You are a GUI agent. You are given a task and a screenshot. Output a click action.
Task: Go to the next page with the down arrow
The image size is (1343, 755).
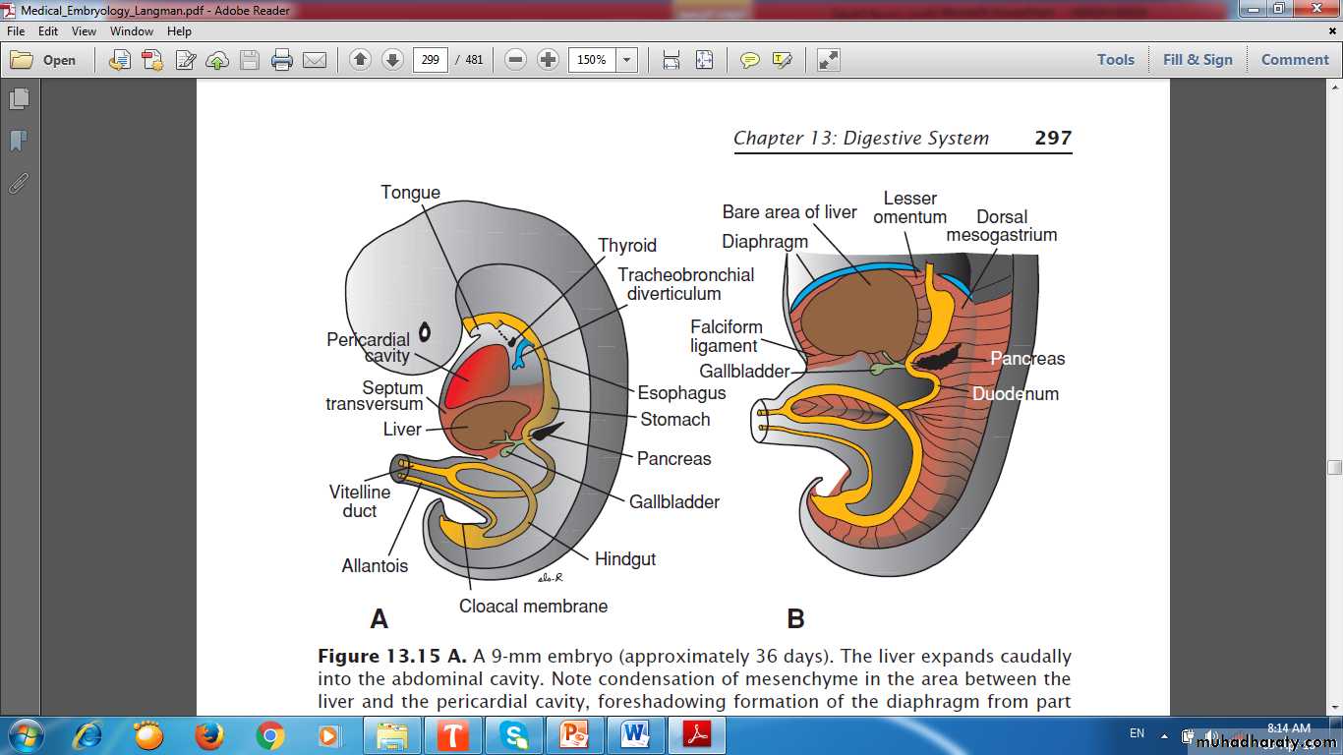392,60
